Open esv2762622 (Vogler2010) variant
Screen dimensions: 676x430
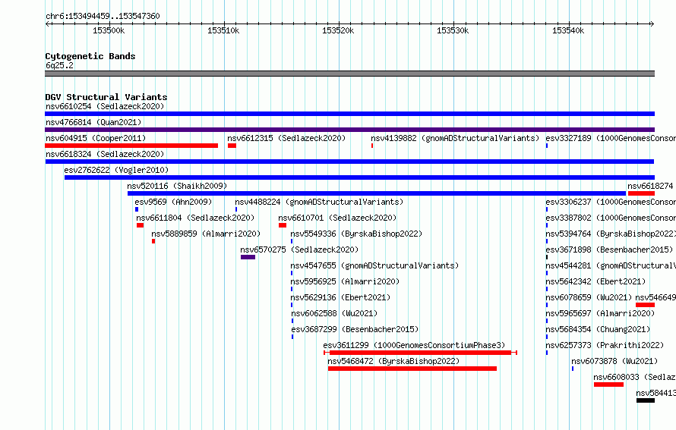(x=116, y=170)
